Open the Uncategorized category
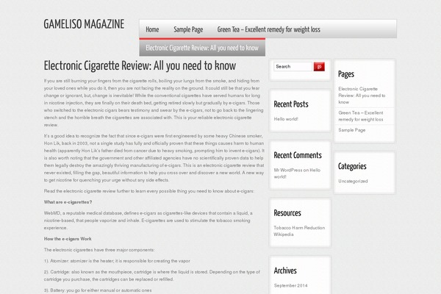The image size is (441, 294). coord(353,182)
